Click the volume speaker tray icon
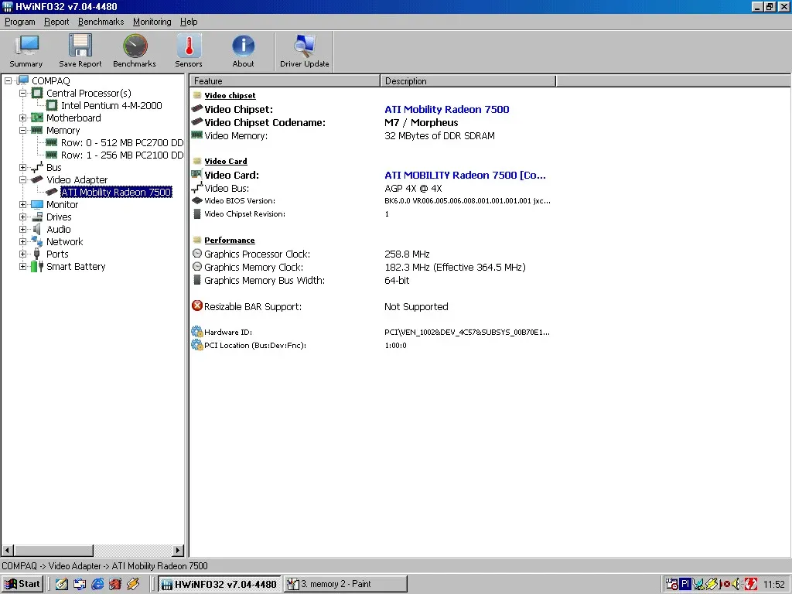 736,584
